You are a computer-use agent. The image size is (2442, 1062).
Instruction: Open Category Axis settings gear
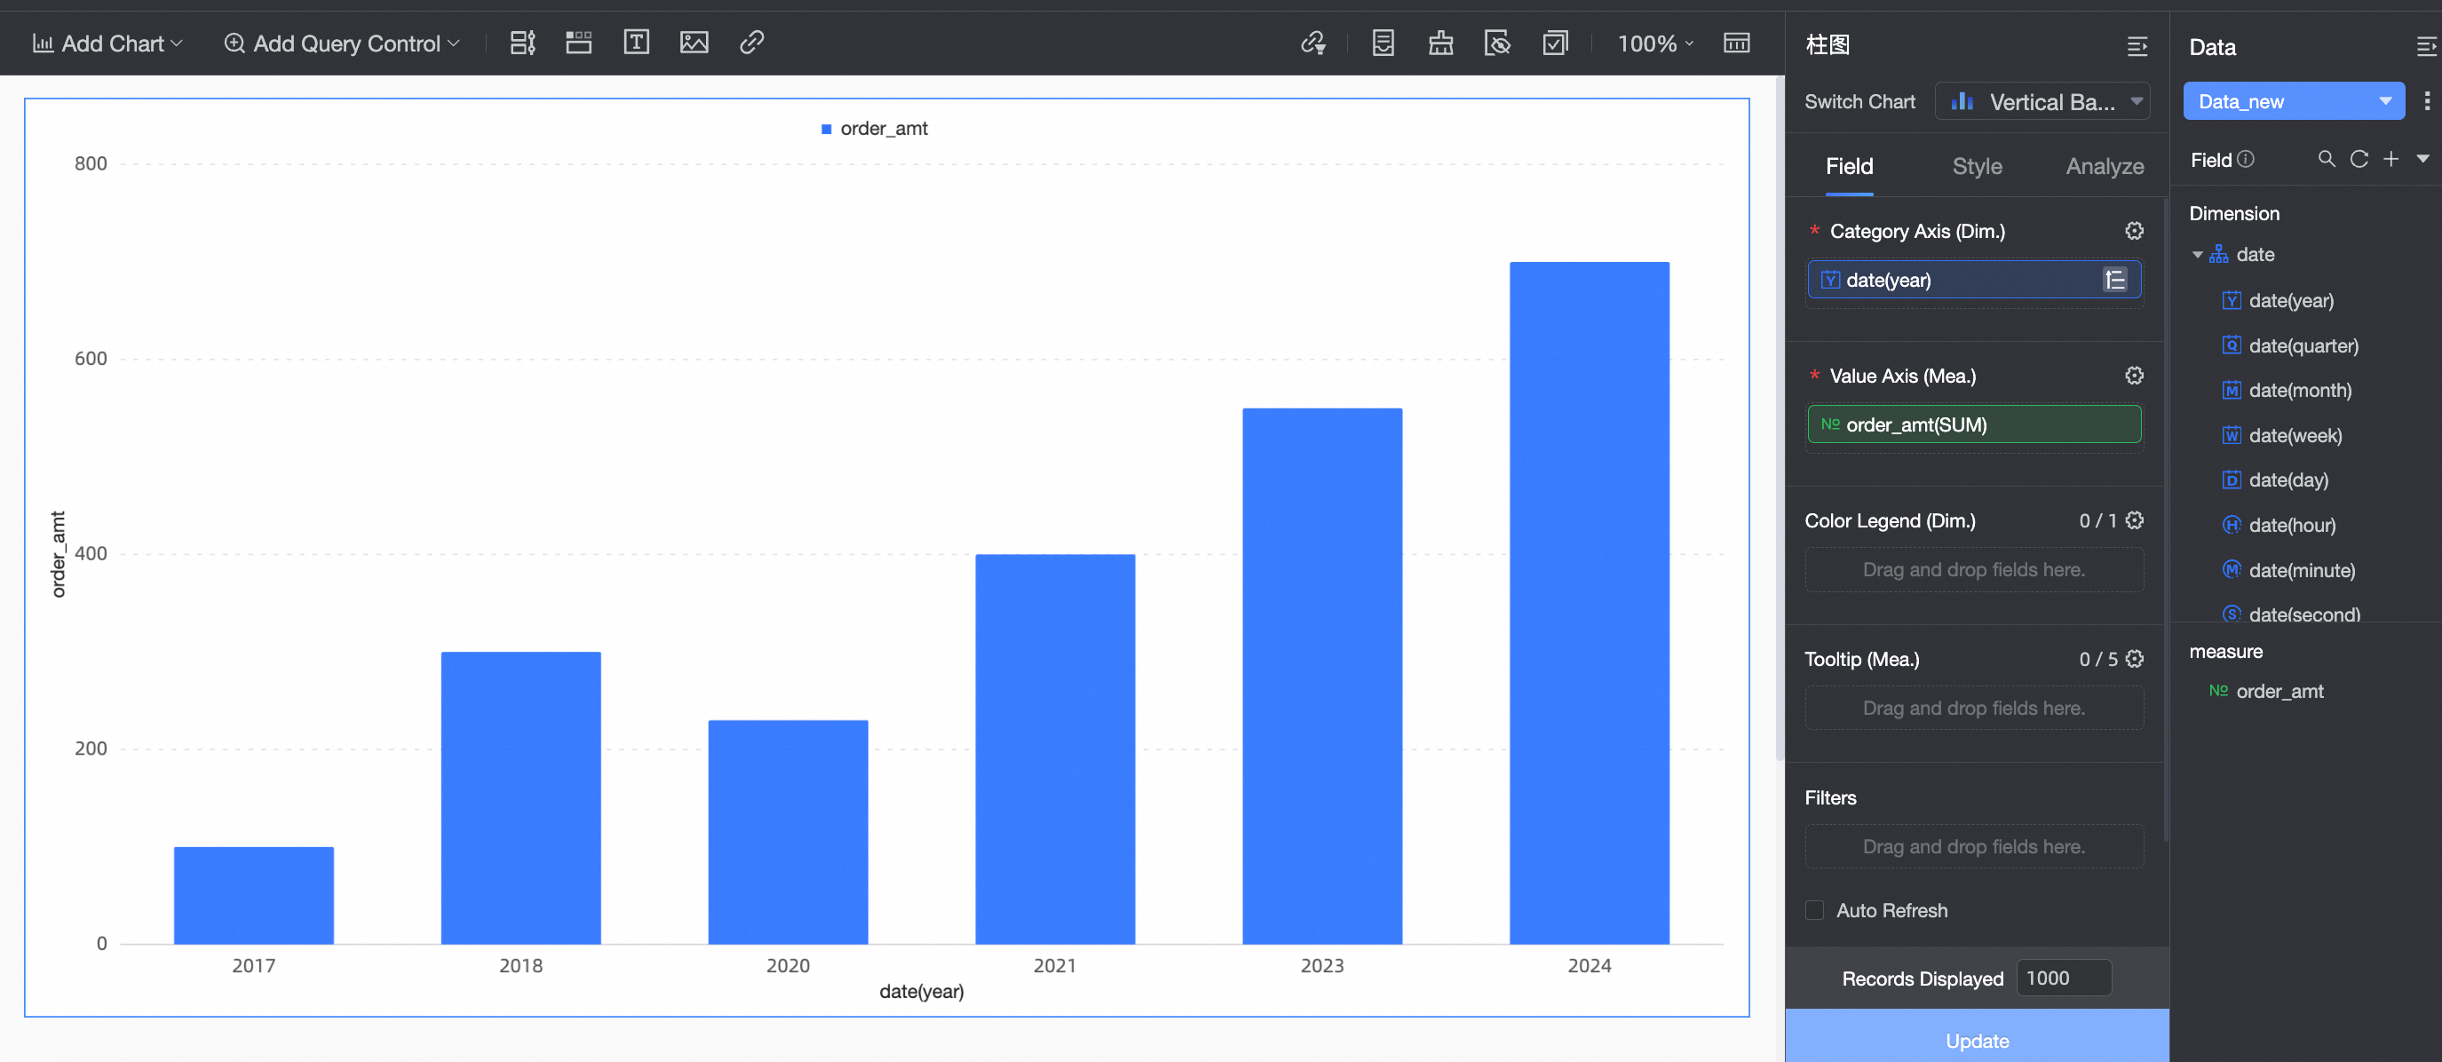2134,232
